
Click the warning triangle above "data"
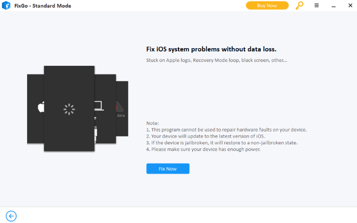[119, 106]
